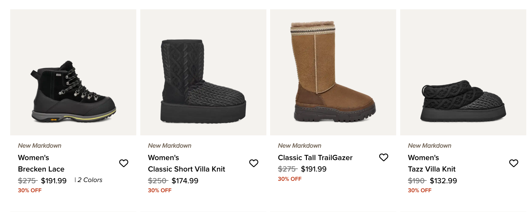Image resolution: width=530 pixels, height=212 pixels.
Task: Click New Markdown badge above Brecken Lace
Action: pos(40,146)
